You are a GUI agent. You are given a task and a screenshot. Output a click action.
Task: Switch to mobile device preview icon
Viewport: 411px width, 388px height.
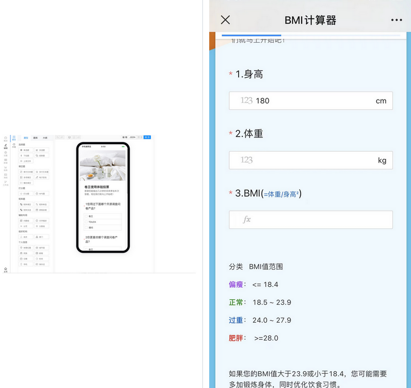pos(74,137)
